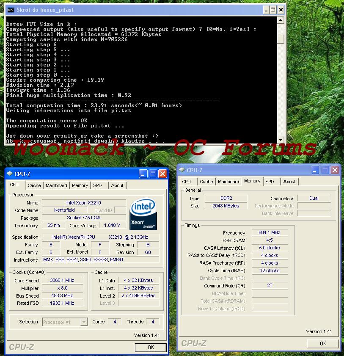Click the 2T command rate value
Viewport: 344px width, 356px height.
pyautogui.click(x=270, y=285)
